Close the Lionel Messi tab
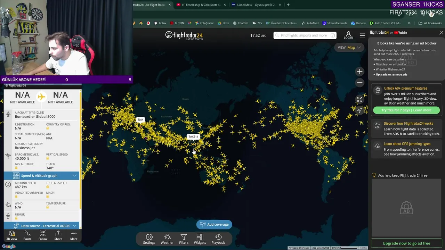The height and width of the screenshot is (250, 445). point(280,5)
